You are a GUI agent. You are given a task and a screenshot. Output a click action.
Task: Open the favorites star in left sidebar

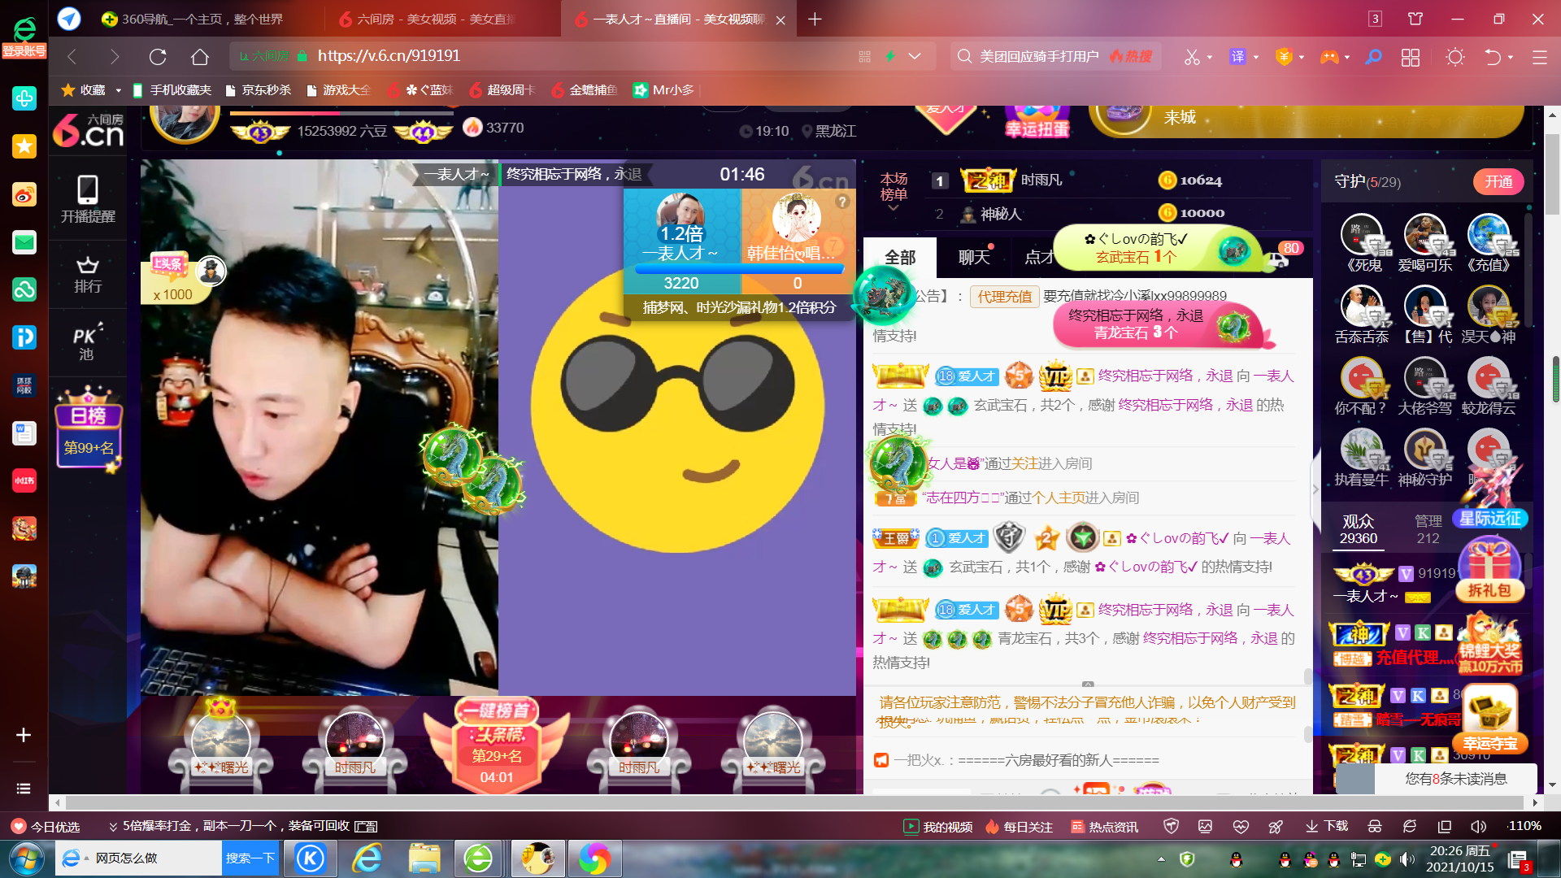tap(24, 146)
